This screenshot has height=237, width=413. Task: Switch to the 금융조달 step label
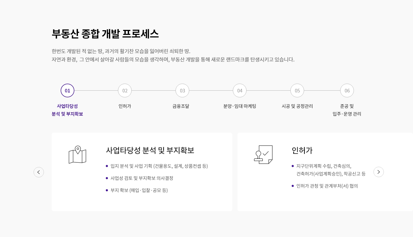181,106
